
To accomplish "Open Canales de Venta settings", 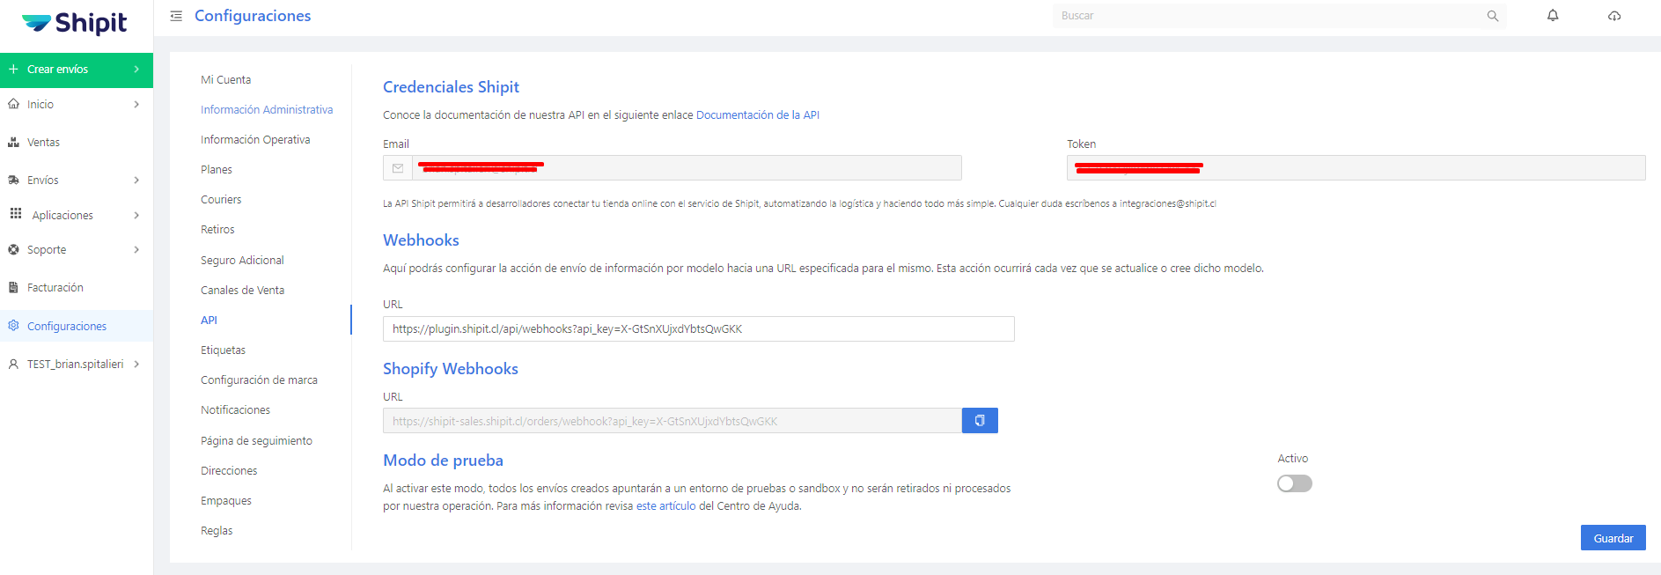I will [242, 290].
